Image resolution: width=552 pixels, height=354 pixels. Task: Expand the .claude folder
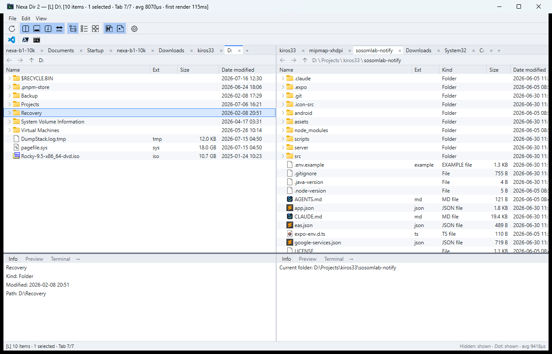tap(283, 78)
